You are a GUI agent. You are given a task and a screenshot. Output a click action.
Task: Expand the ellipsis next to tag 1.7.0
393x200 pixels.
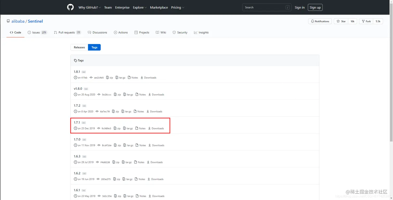[84, 140]
